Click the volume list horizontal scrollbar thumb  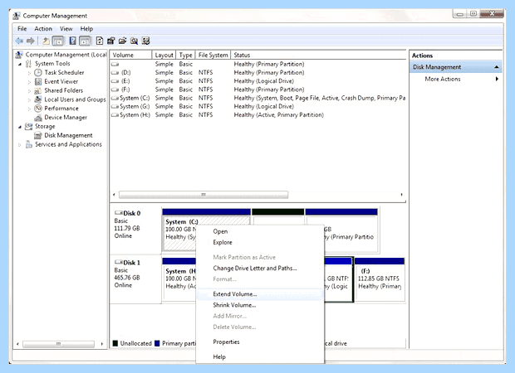(x=204, y=195)
